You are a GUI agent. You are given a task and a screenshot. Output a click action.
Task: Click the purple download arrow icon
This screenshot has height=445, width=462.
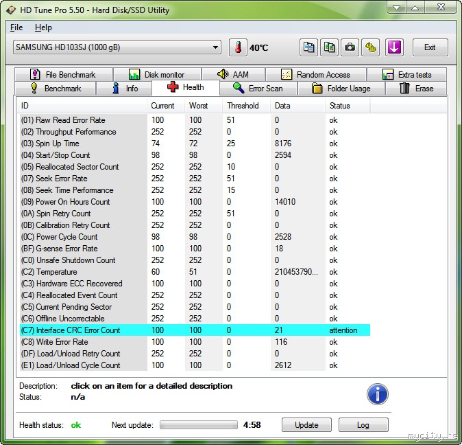(394, 47)
